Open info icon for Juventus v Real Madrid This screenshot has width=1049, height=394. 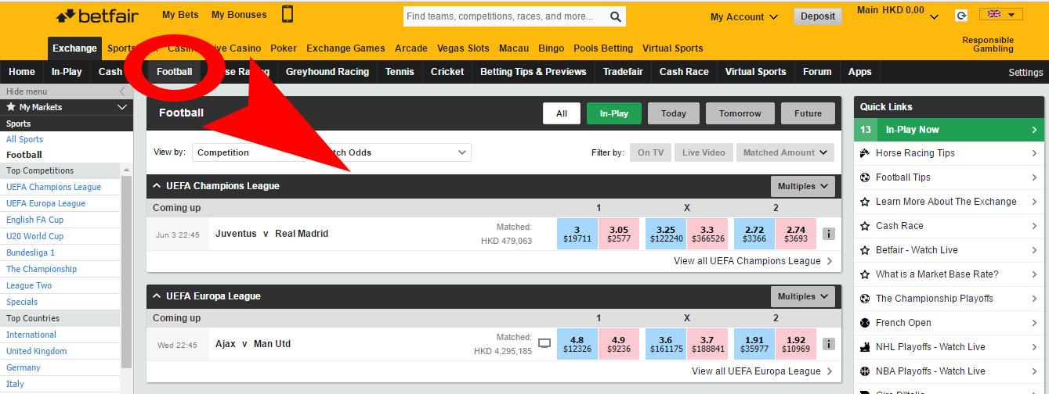click(829, 234)
